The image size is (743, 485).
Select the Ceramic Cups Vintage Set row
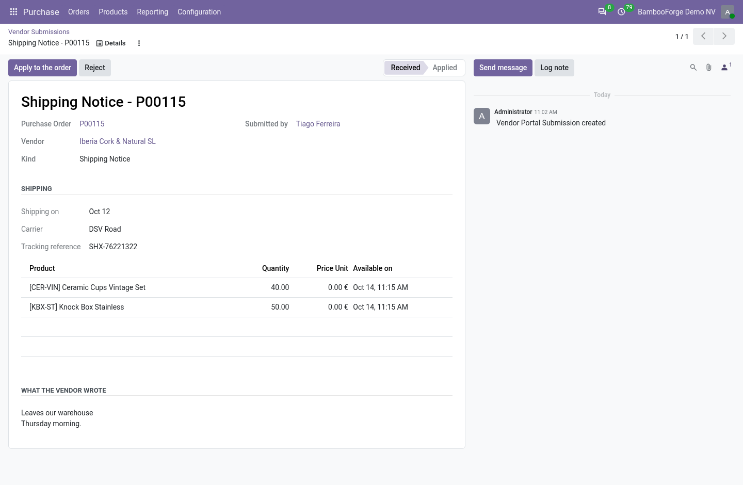(237, 287)
